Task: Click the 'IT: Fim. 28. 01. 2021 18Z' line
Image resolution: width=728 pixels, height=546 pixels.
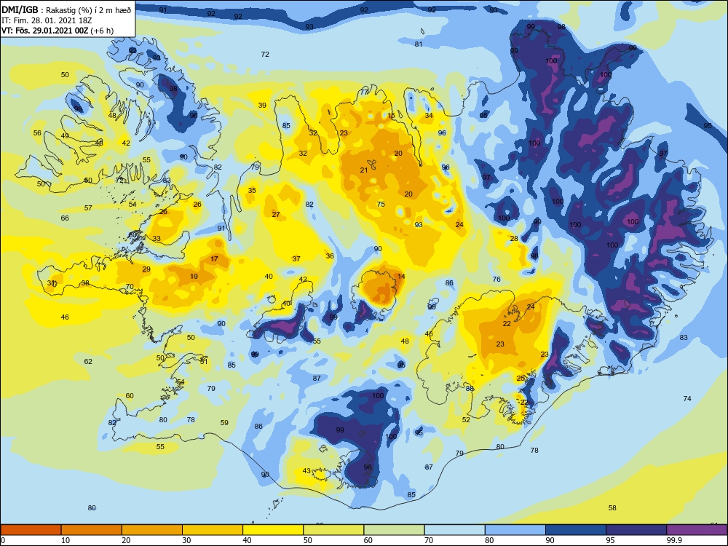Action: click(x=47, y=20)
